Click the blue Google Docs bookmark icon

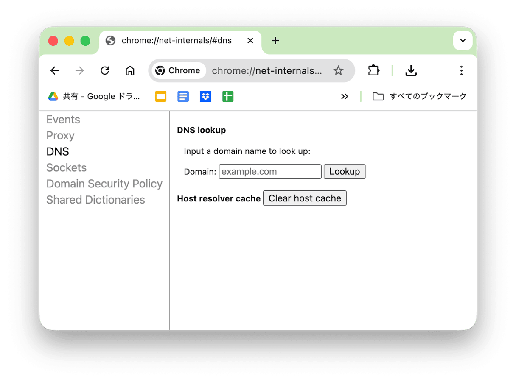point(183,96)
